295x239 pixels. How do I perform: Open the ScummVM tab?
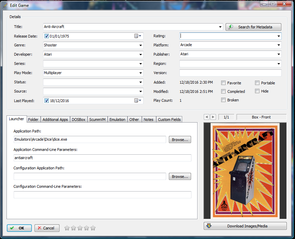pyautogui.click(x=97, y=119)
